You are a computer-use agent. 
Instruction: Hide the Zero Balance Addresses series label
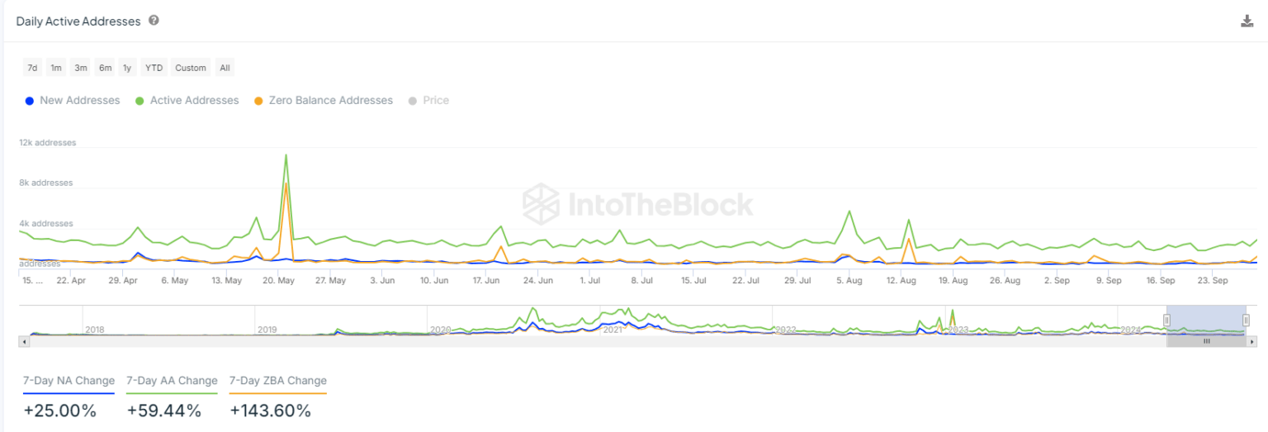click(x=330, y=101)
